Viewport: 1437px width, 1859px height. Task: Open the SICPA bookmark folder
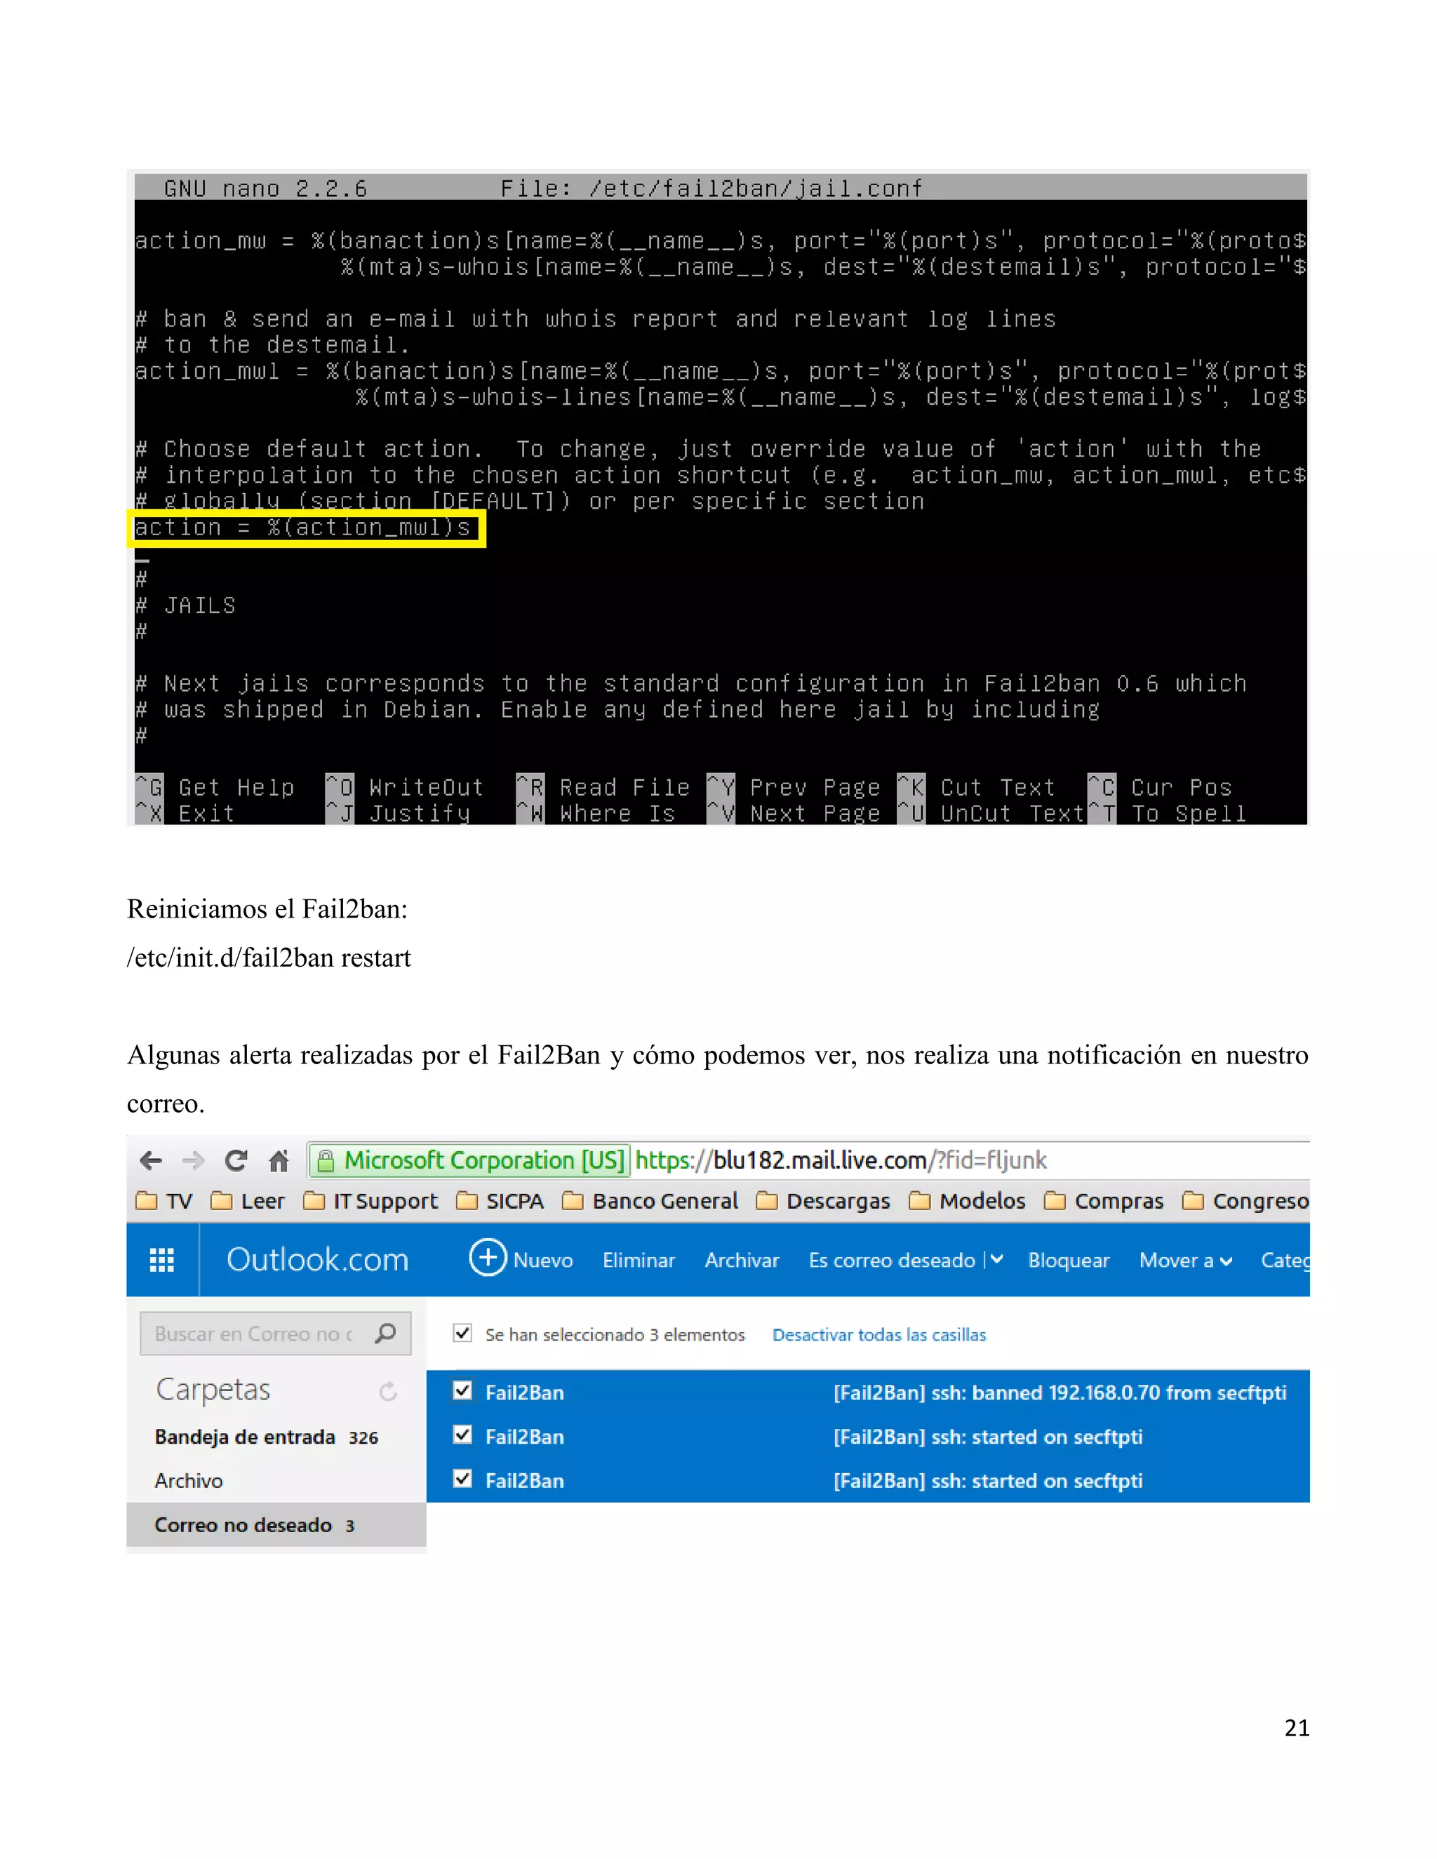(500, 1201)
